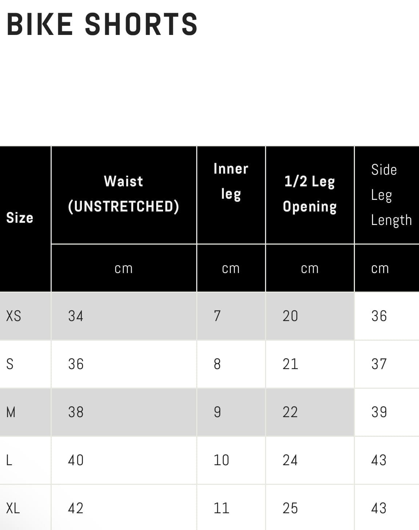Screen dimensions: 419x530
Task: Click the cm unit under Inner leg
Action: (231, 268)
